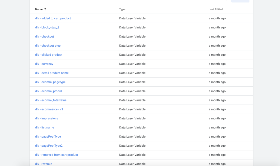
Task: Open dlv - ecomm_pagetype variable
Action: coord(50,82)
